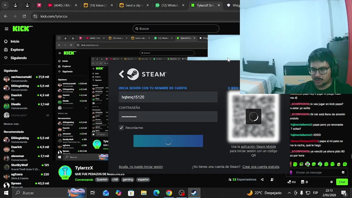
Task: Go to Inicio in Kick sidebar
Action: [x=15, y=41]
